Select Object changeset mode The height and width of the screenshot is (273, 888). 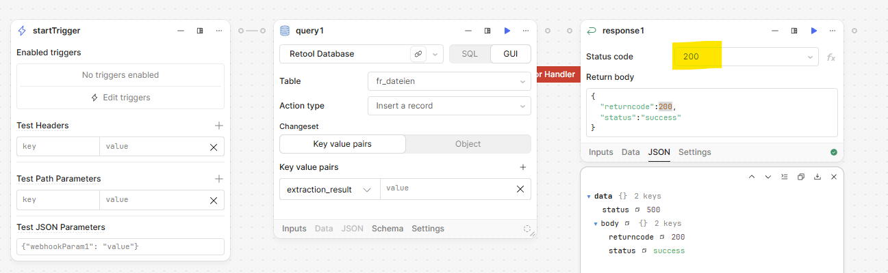point(468,144)
